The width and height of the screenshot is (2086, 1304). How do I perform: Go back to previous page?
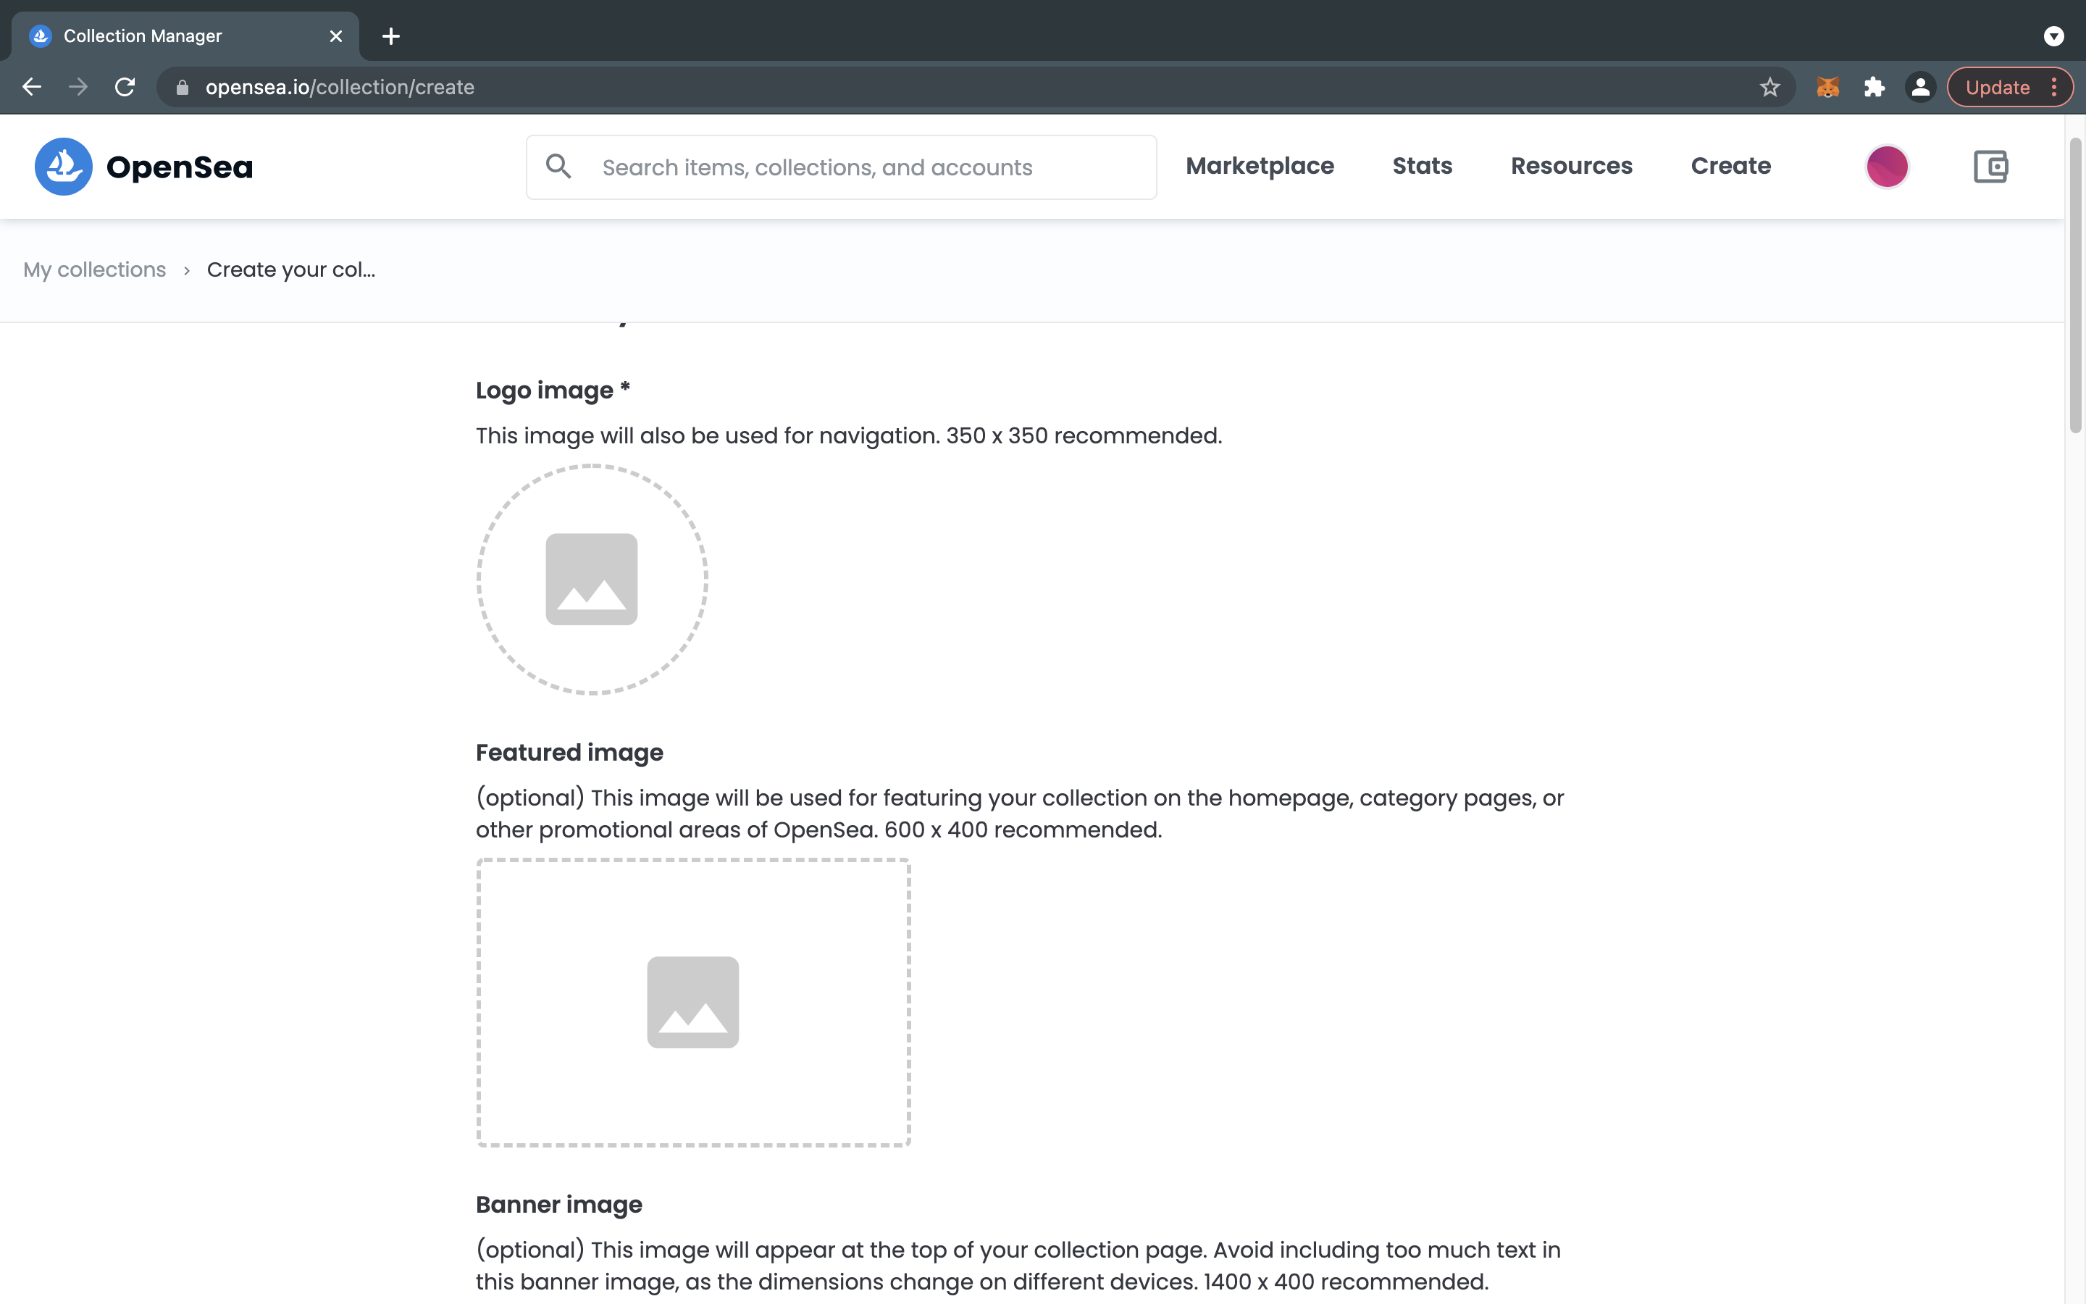pos(32,87)
